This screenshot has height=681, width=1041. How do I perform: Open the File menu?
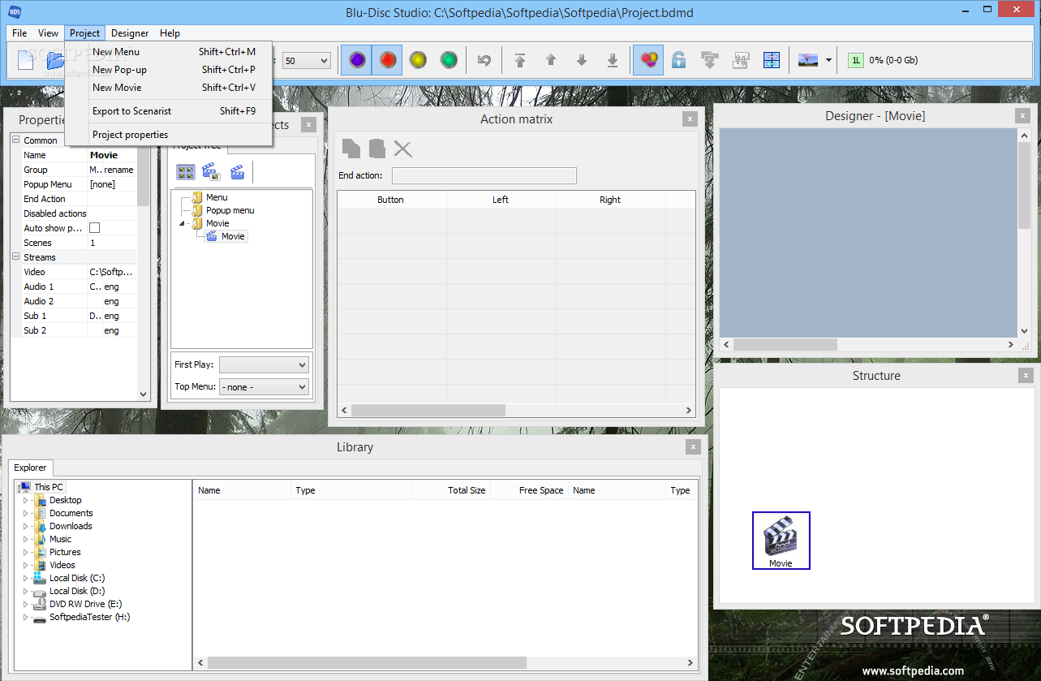click(x=19, y=33)
